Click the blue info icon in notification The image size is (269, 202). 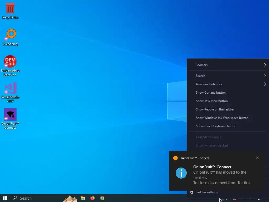pyautogui.click(x=181, y=173)
